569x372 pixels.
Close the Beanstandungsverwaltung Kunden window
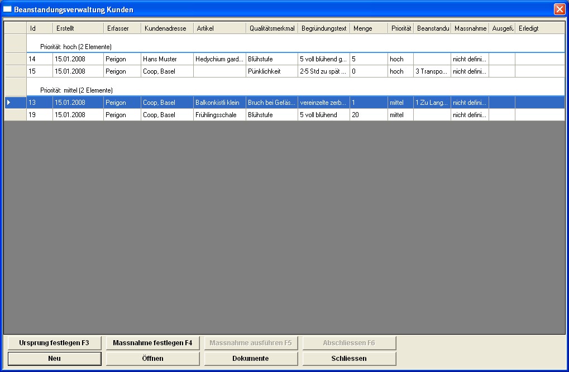(560, 9)
